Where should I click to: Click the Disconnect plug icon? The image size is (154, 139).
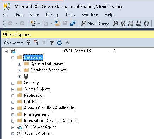(36, 43)
